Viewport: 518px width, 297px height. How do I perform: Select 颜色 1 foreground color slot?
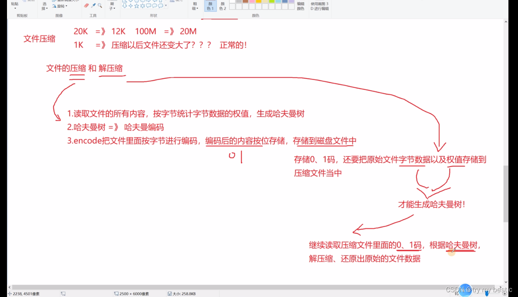pyautogui.click(x=210, y=6)
